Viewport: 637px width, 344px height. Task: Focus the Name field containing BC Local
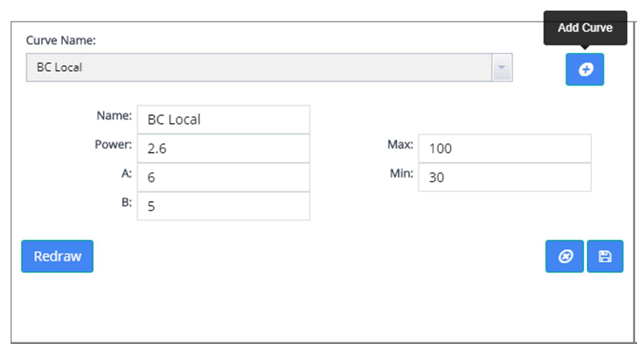[x=223, y=119]
